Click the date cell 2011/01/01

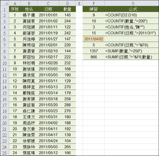tap(48, 15)
